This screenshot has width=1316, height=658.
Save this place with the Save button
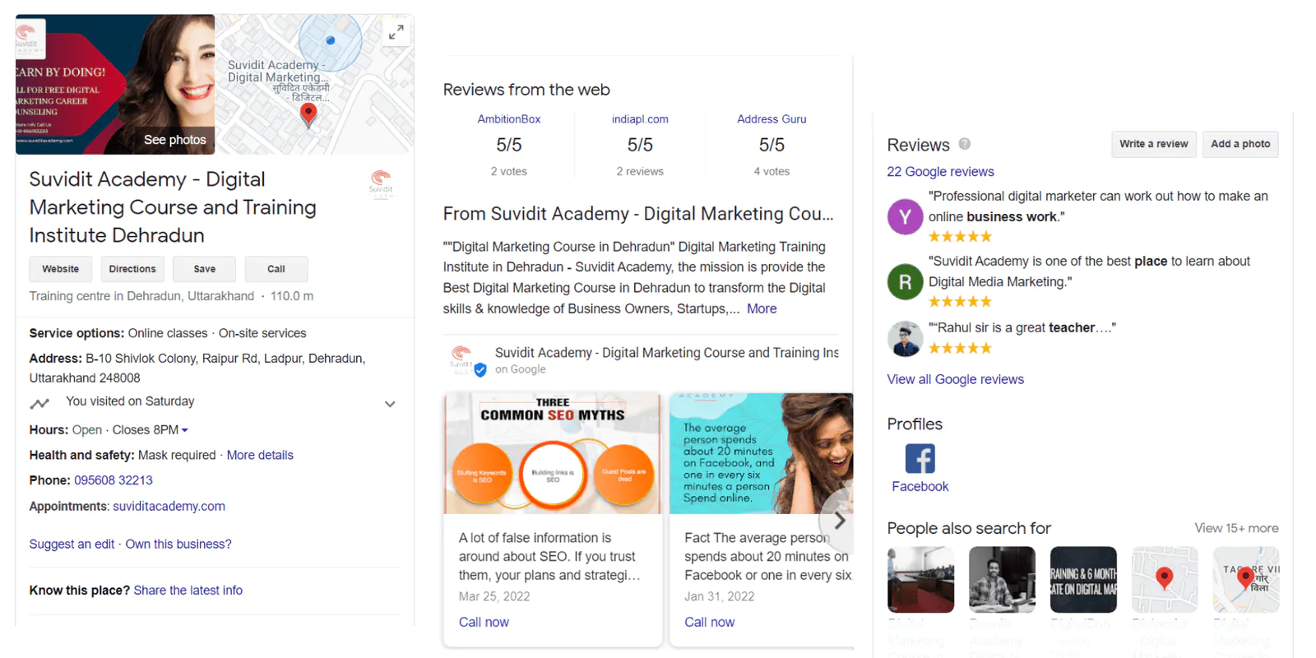click(x=205, y=269)
